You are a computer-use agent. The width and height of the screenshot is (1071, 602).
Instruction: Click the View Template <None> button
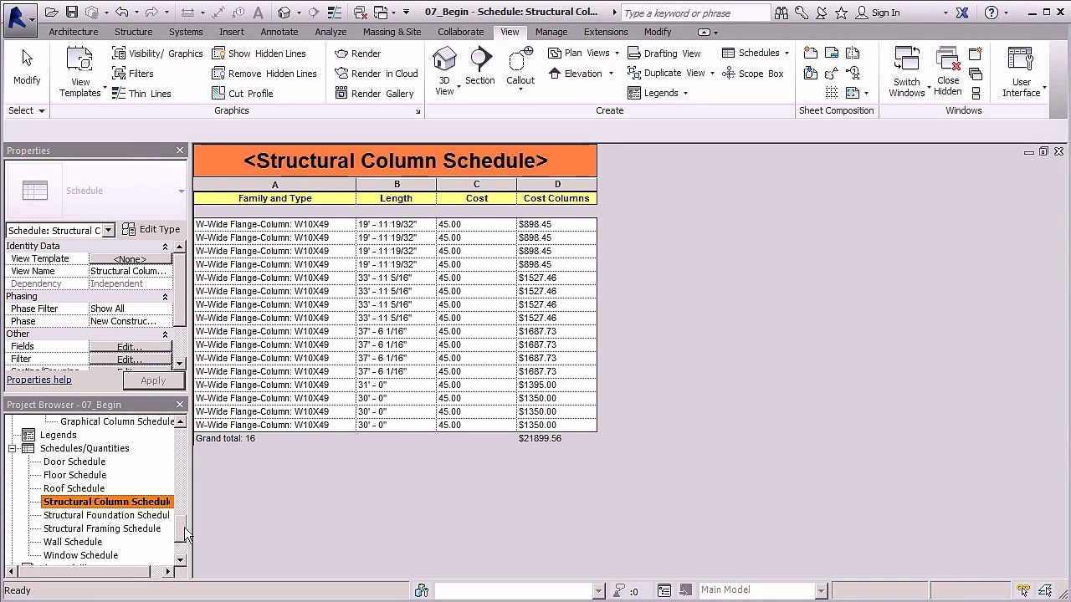click(130, 259)
